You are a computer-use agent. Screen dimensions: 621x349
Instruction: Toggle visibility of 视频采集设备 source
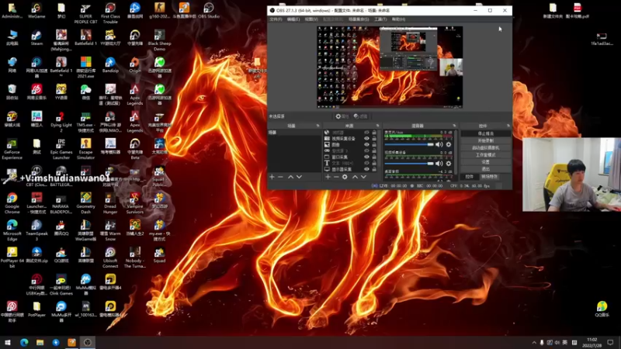point(366,139)
